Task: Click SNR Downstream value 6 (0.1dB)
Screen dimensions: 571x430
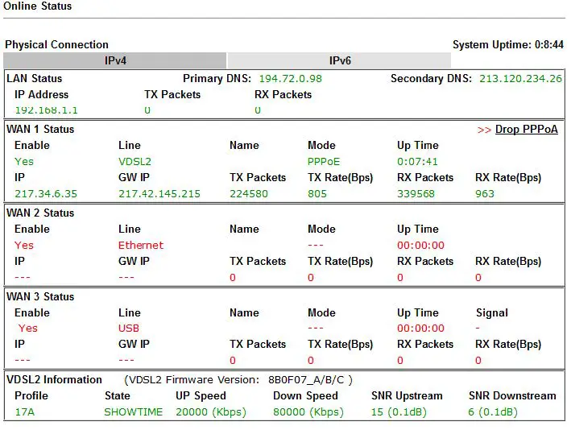Action: pyautogui.click(x=493, y=412)
